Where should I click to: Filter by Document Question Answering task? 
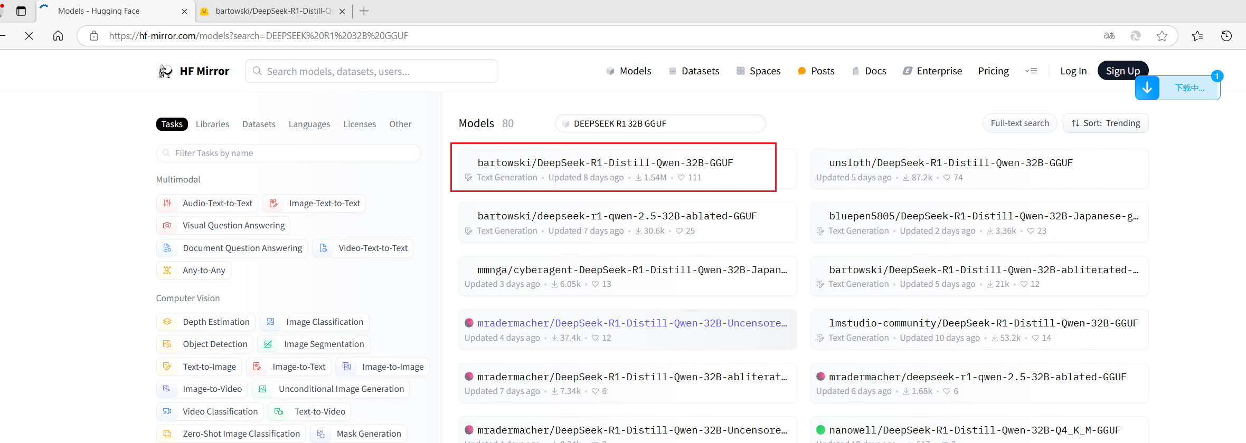pos(232,248)
